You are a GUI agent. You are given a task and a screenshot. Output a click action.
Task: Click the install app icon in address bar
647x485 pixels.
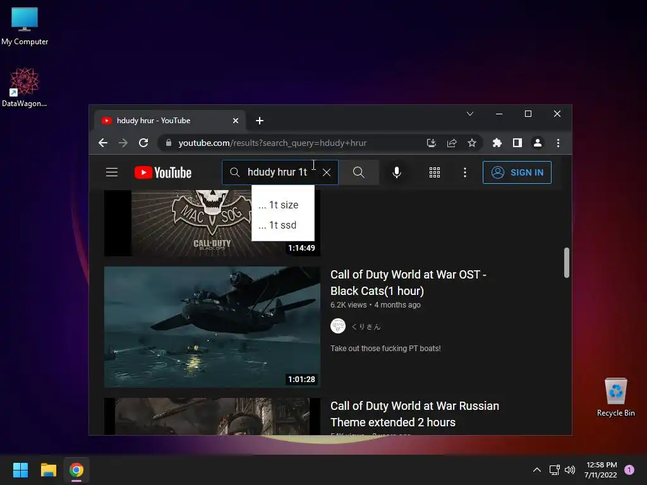coord(431,143)
